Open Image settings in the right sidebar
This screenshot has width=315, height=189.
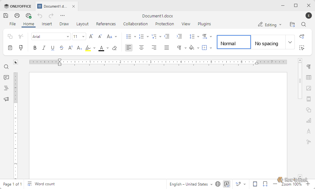(308, 88)
